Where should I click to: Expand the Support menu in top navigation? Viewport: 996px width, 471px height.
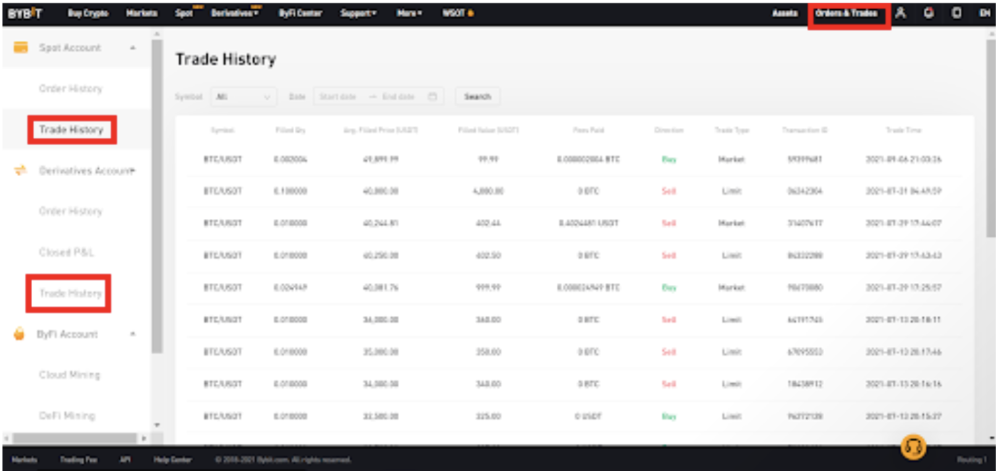click(358, 13)
